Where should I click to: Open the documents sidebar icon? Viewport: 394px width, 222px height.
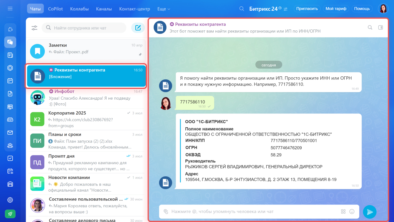coord(10,94)
